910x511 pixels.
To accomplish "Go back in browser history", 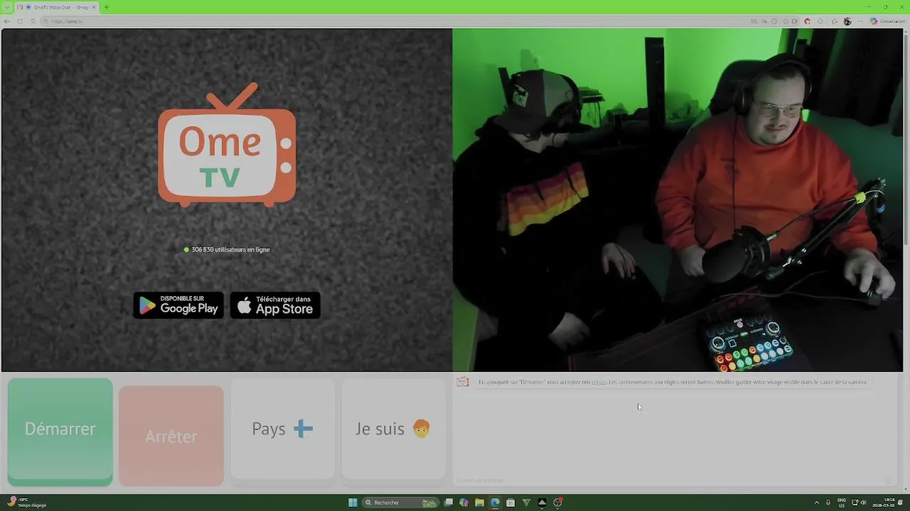I will pos(7,21).
